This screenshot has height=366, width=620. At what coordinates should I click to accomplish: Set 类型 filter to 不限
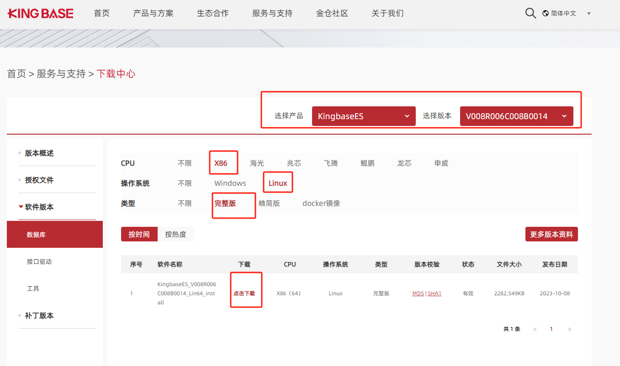point(185,204)
